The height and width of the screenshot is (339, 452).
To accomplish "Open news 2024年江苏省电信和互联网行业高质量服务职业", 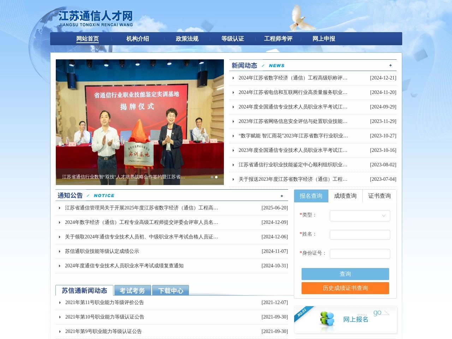I will [x=293, y=93].
